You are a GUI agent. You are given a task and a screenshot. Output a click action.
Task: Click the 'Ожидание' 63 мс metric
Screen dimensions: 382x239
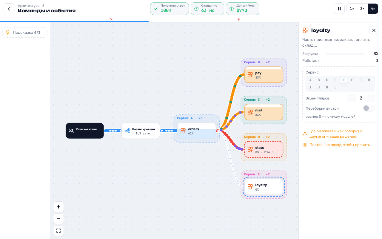click(207, 9)
